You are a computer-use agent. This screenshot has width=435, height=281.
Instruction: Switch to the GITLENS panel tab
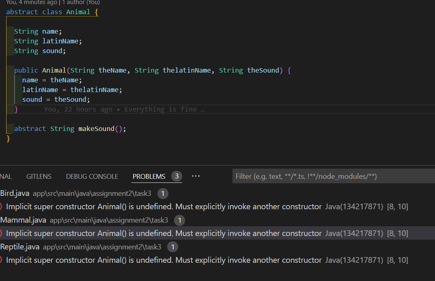pos(39,176)
